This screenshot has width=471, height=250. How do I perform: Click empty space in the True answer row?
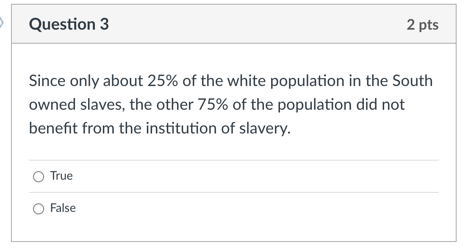pos(255,176)
